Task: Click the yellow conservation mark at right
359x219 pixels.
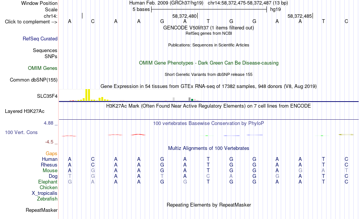Action: click(x=346, y=134)
